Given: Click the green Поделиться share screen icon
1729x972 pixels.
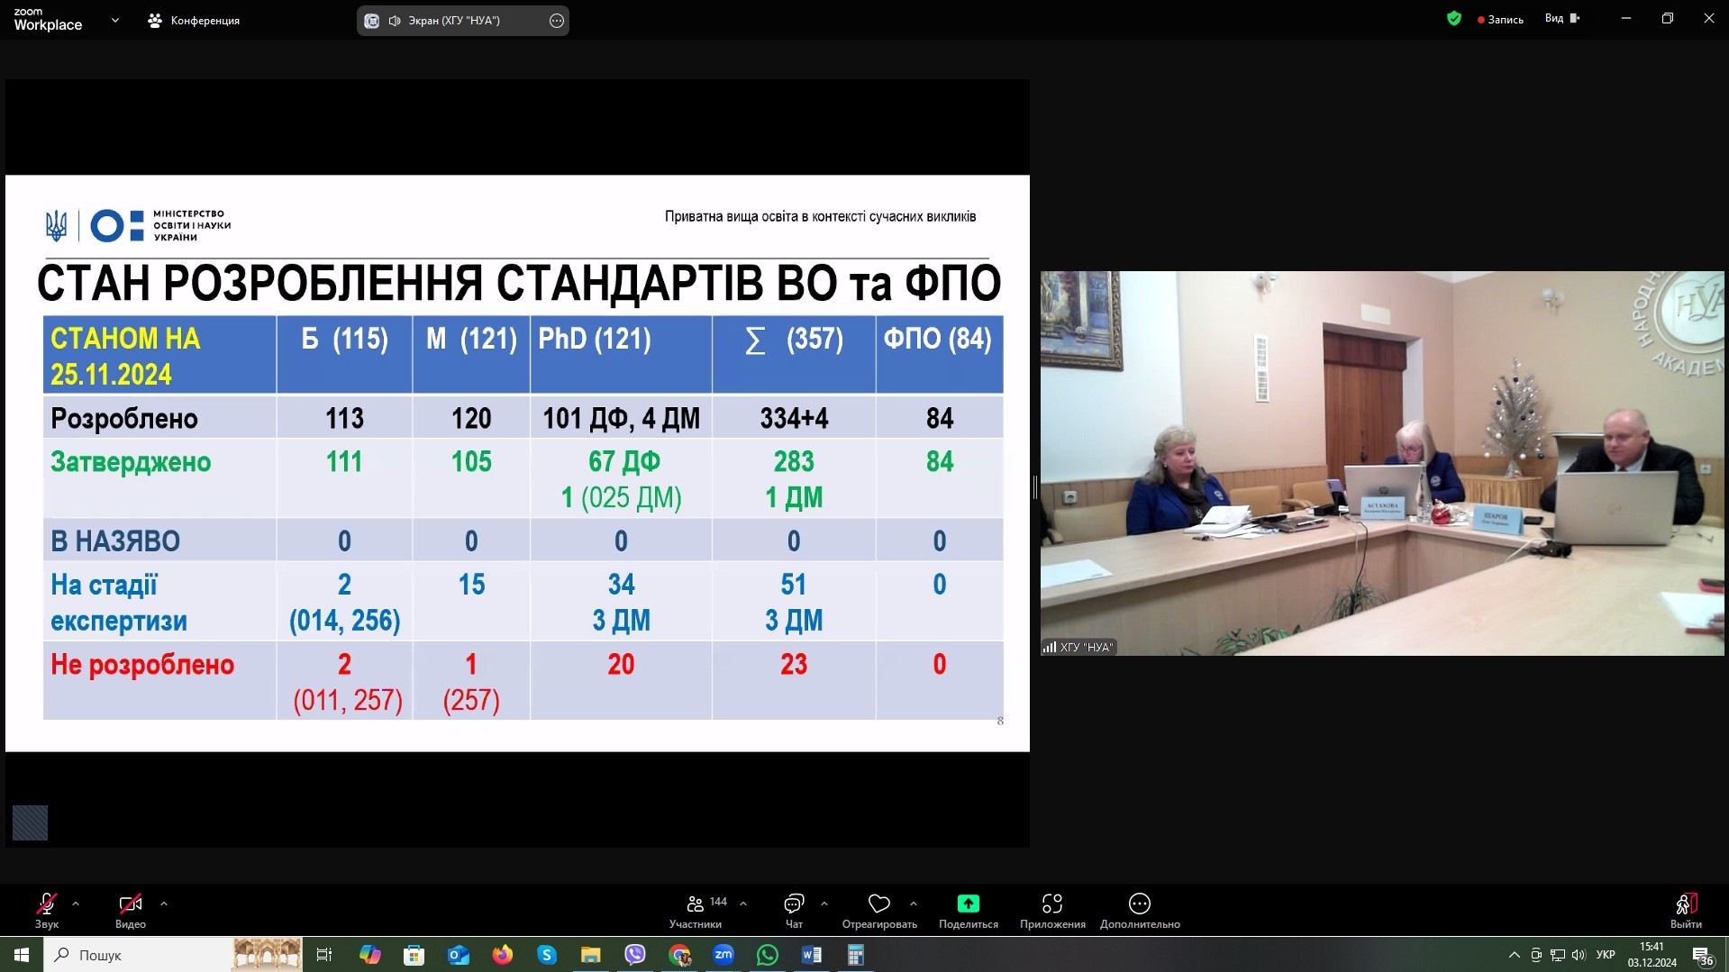Looking at the screenshot, I should click(x=968, y=904).
